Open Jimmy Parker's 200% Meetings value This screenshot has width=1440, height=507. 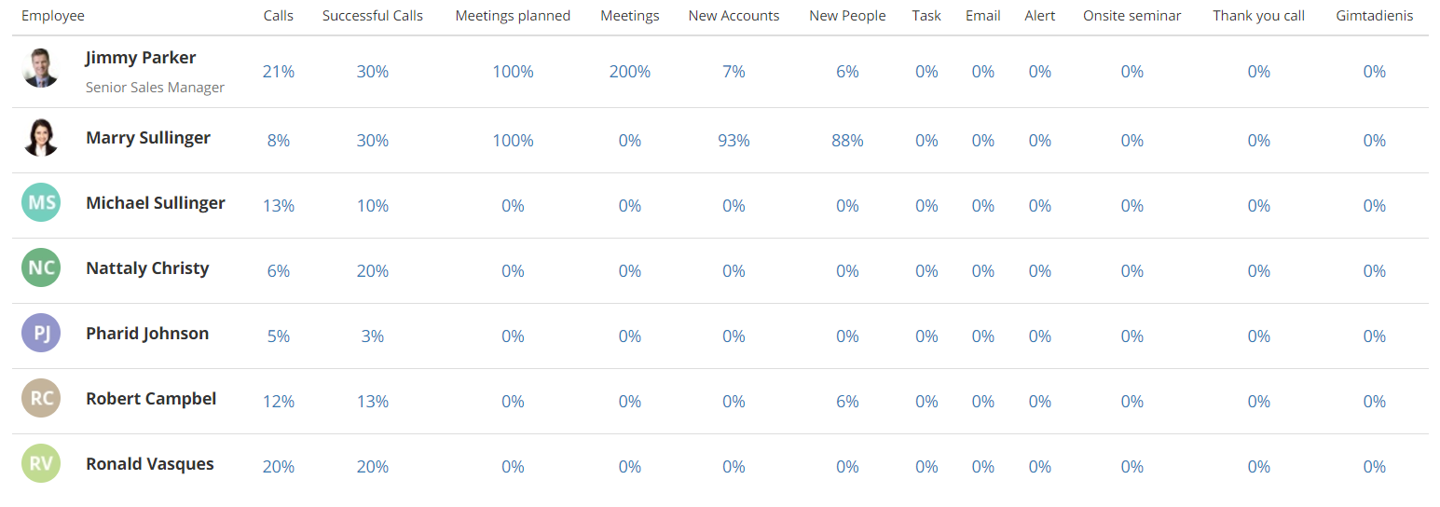630,72
